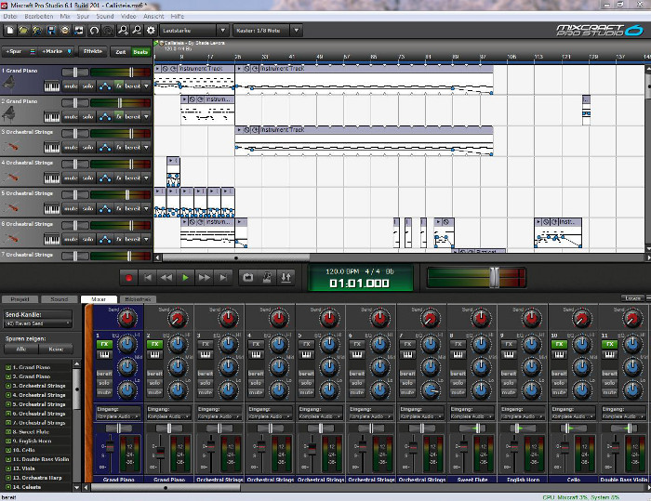Open piano keyboard for track 1 Grand Piano
This screenshot has height=501, width=651.
click(52, 86)
